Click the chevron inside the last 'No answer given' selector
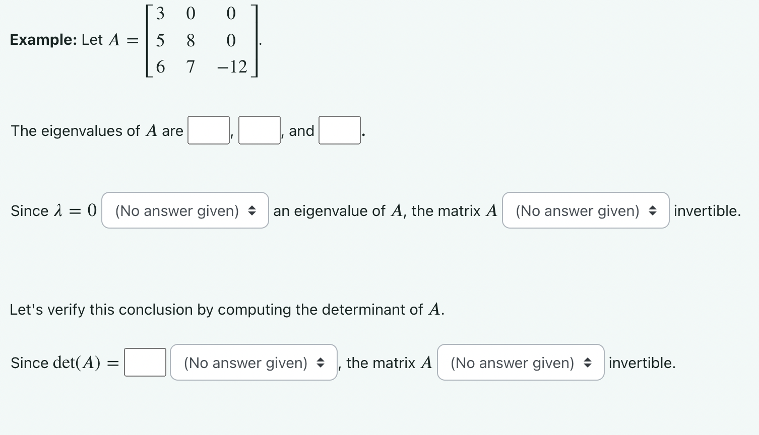Image resolution: width=759 pixels, height=435 pixels. pyautogui.click(x=588, y=362)
